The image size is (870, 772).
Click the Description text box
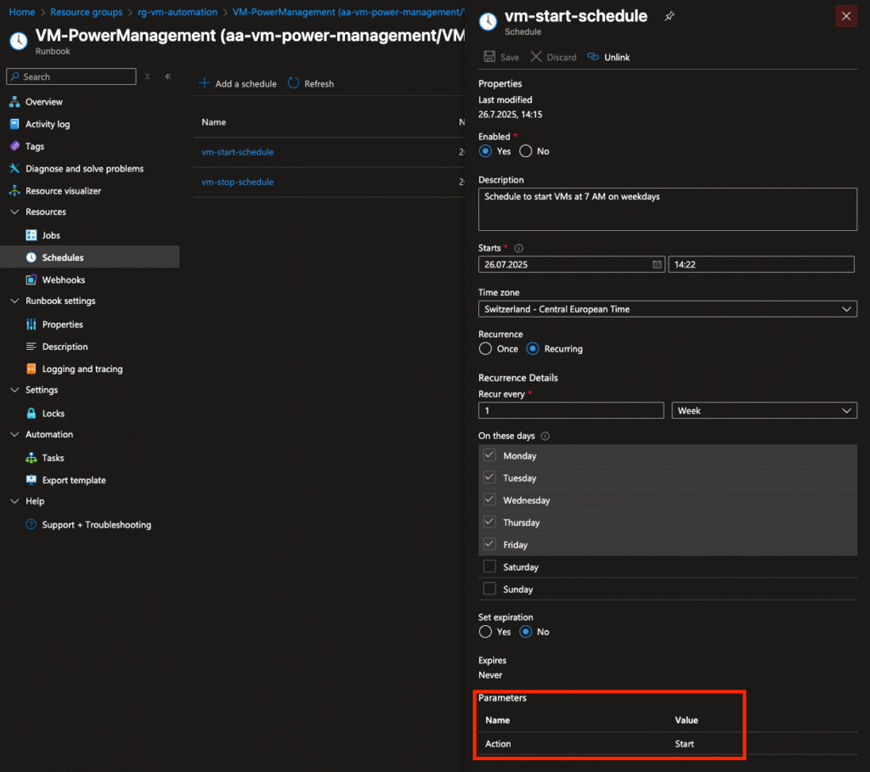668,209
